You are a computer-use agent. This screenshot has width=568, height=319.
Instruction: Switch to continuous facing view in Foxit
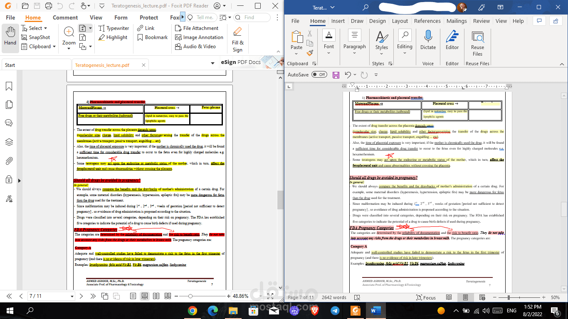[168, 296]
